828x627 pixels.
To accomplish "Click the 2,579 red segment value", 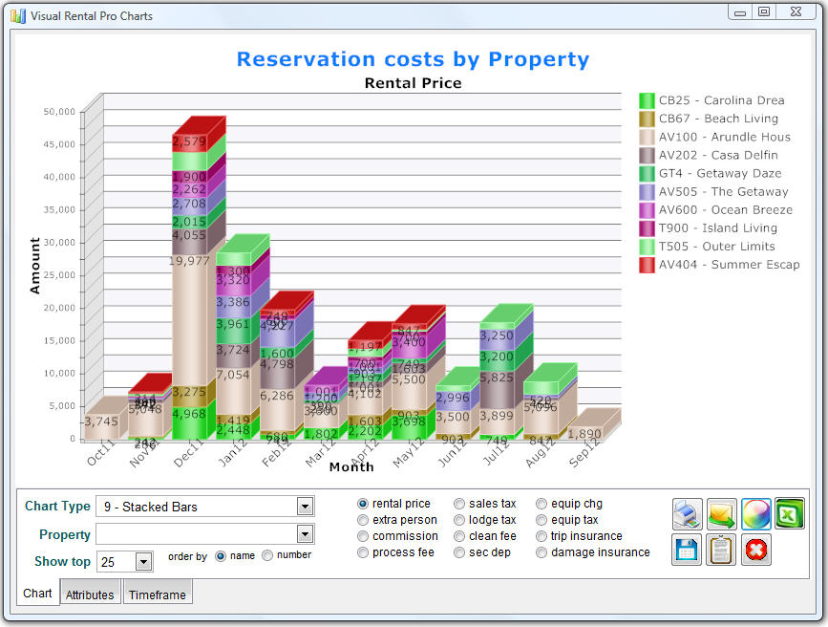I will click(189, 141).
